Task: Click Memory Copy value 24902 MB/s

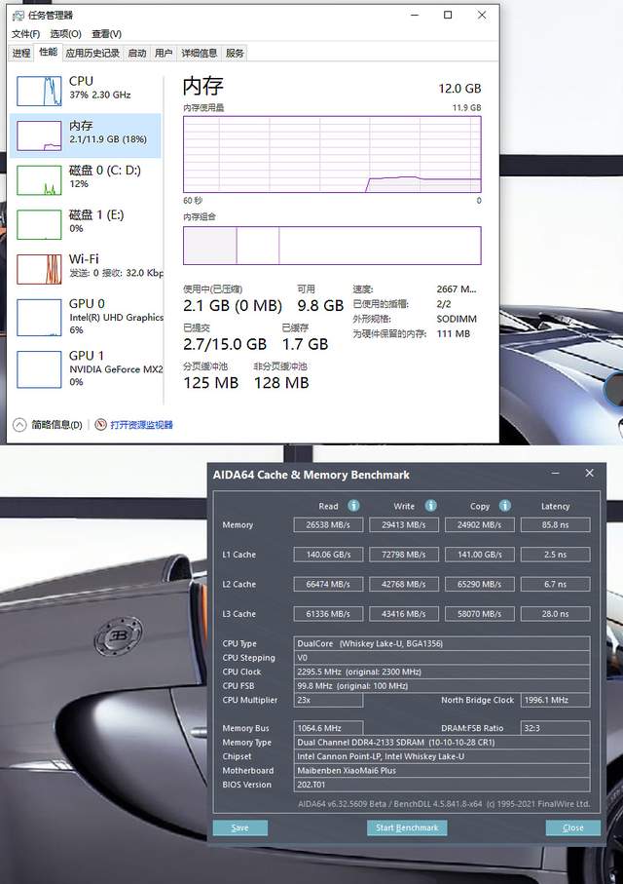Action: [x=479, y=525]
